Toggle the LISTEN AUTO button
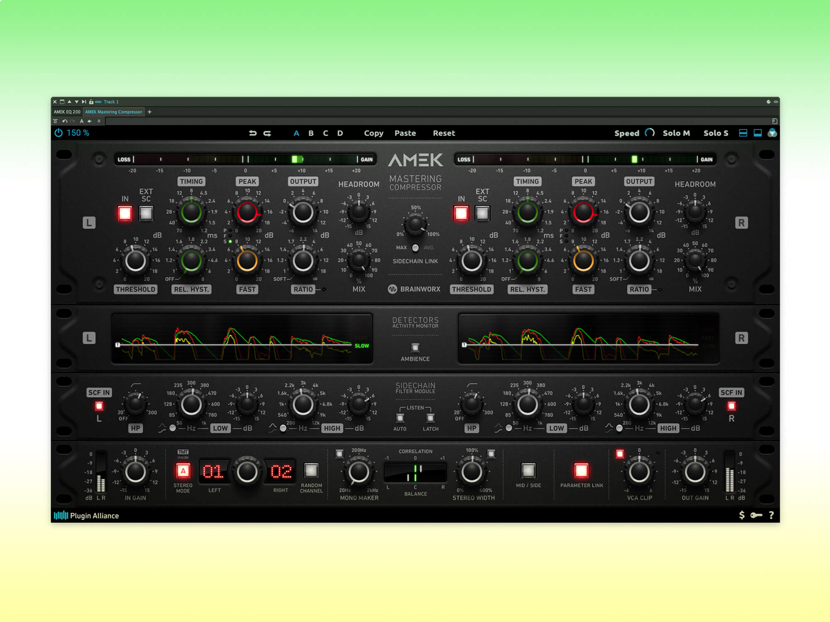 (400, 418)
